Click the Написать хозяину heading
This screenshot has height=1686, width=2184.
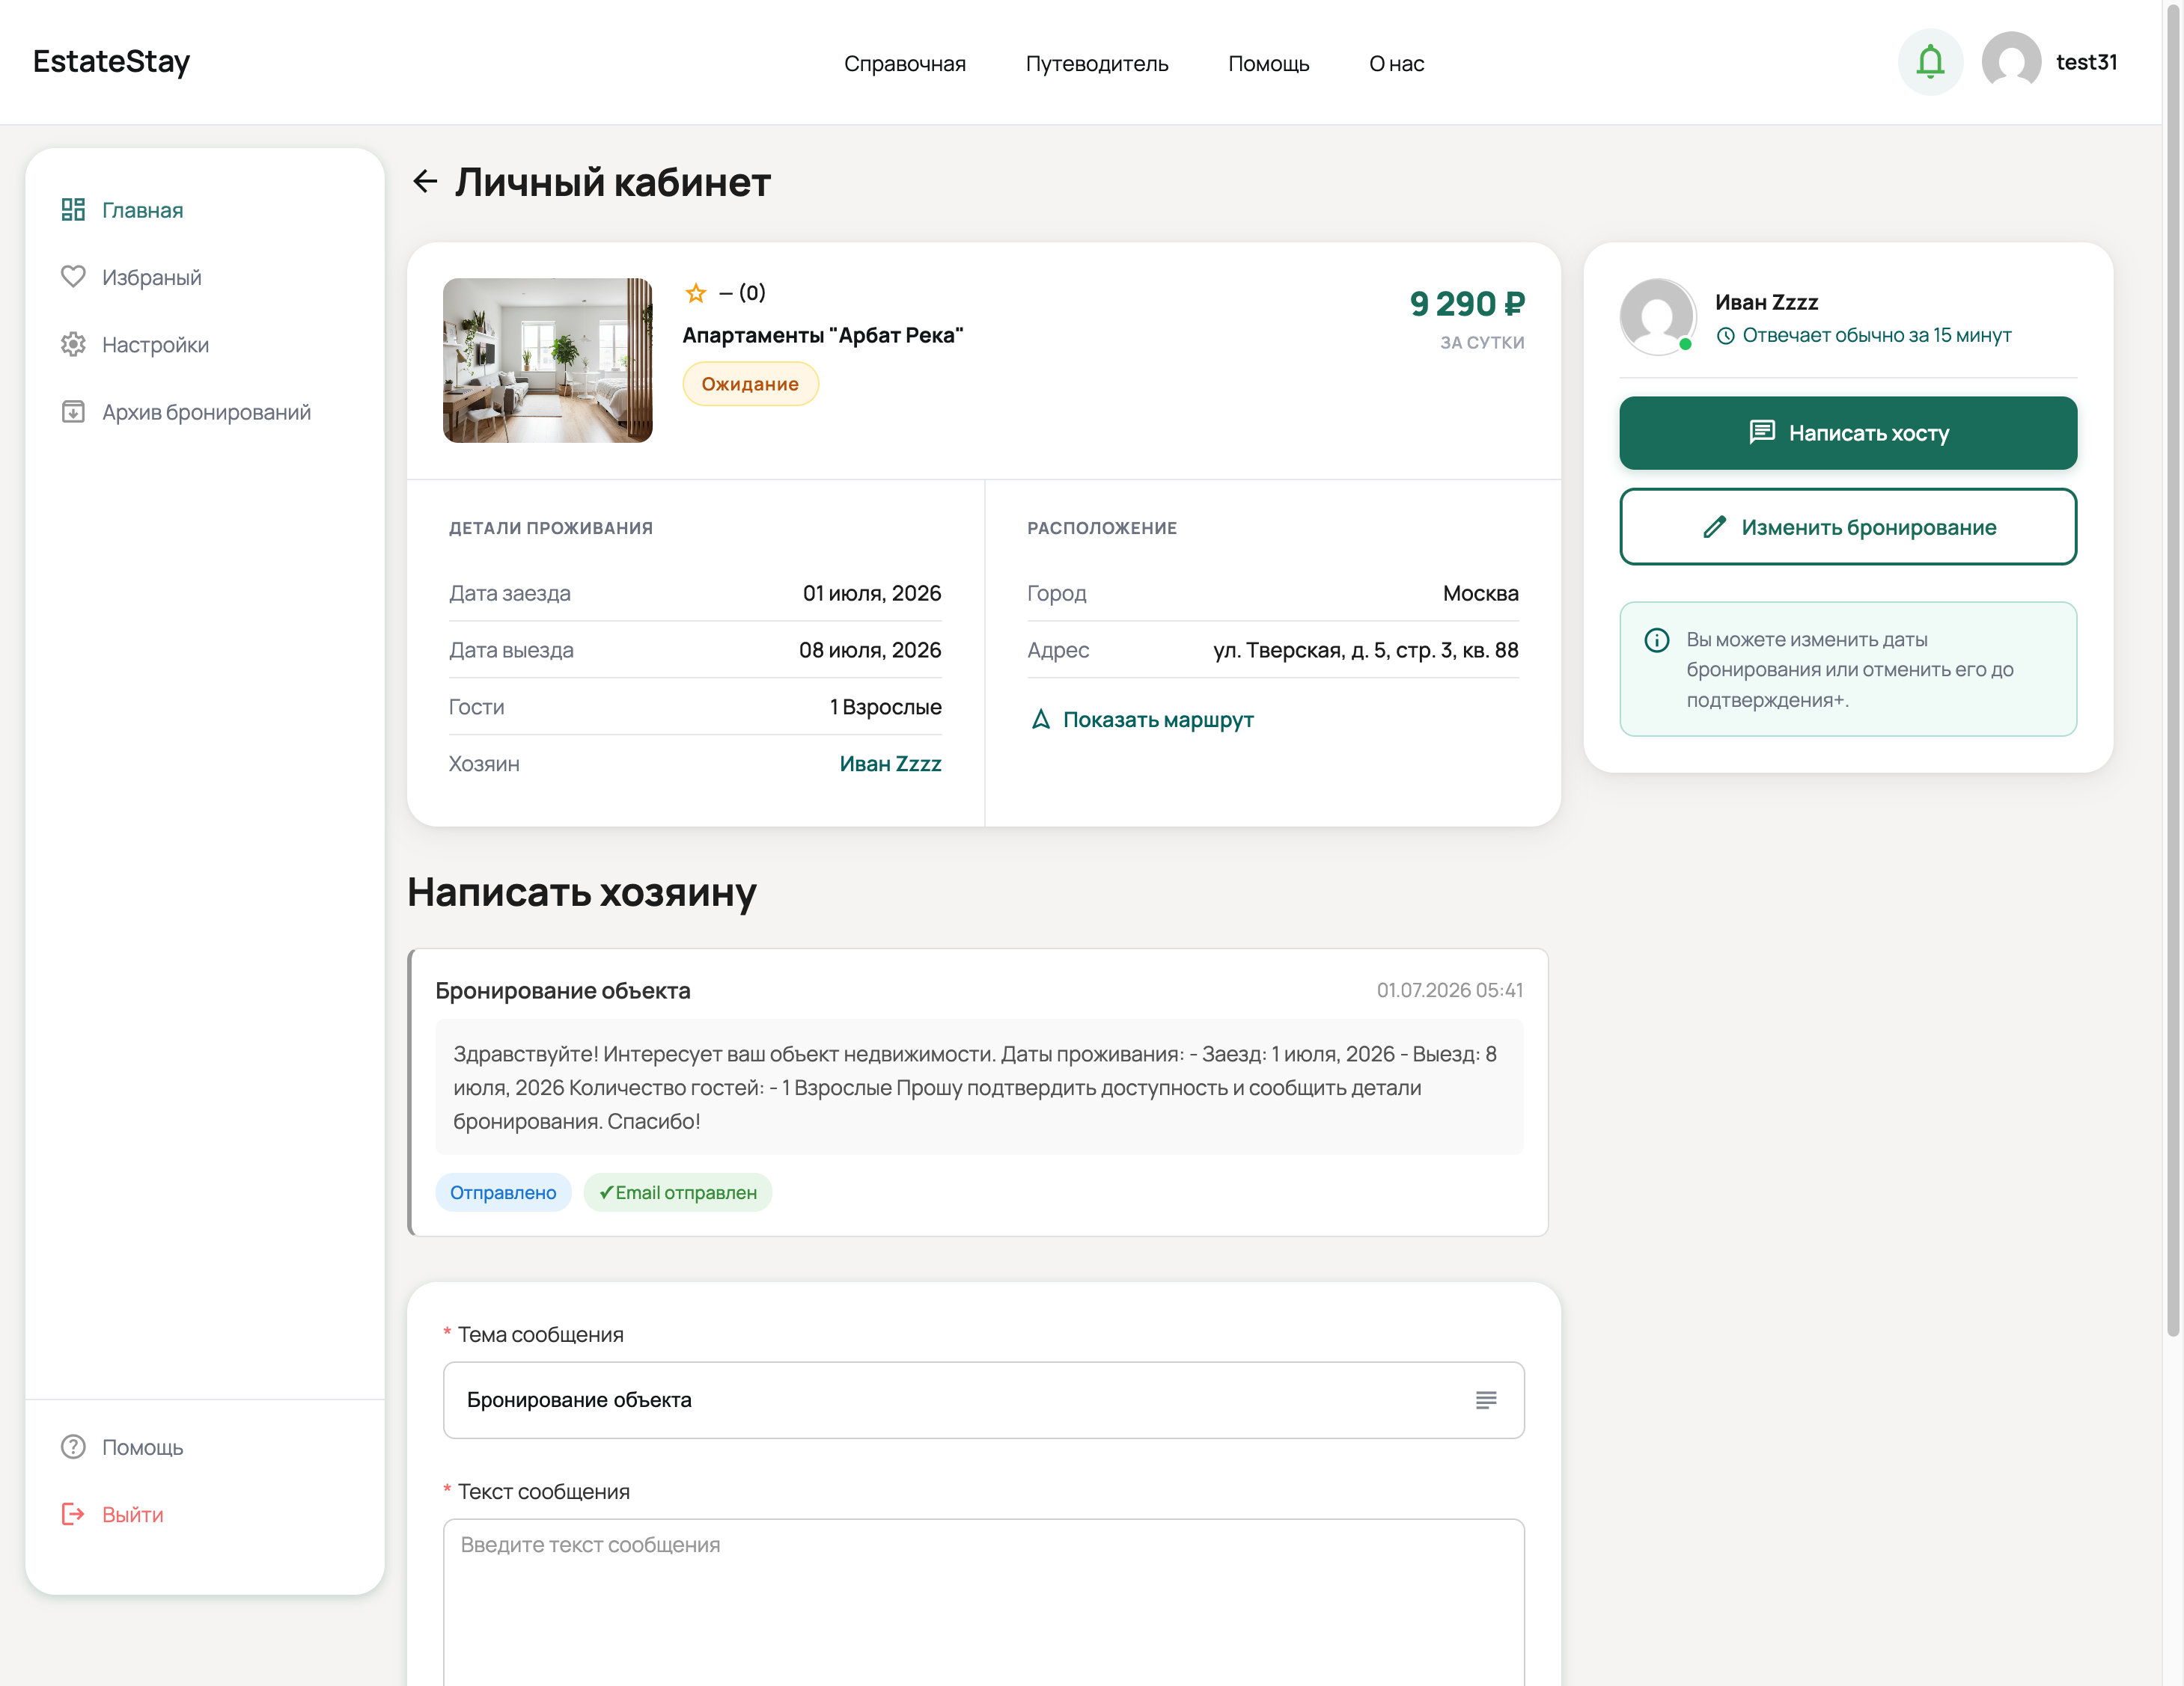pyautogui.click(x=582, y=892)
